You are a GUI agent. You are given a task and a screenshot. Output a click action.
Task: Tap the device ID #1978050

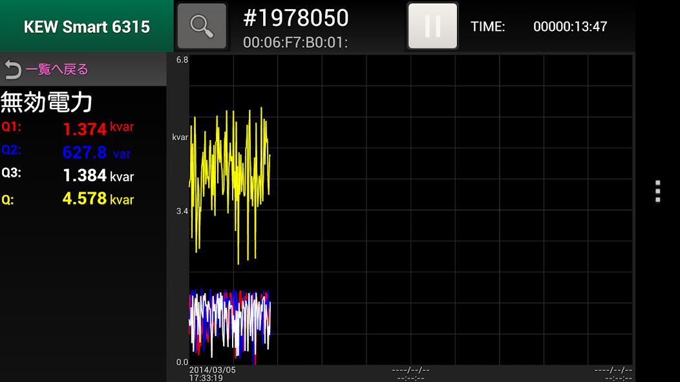click(x=295, y=18)
